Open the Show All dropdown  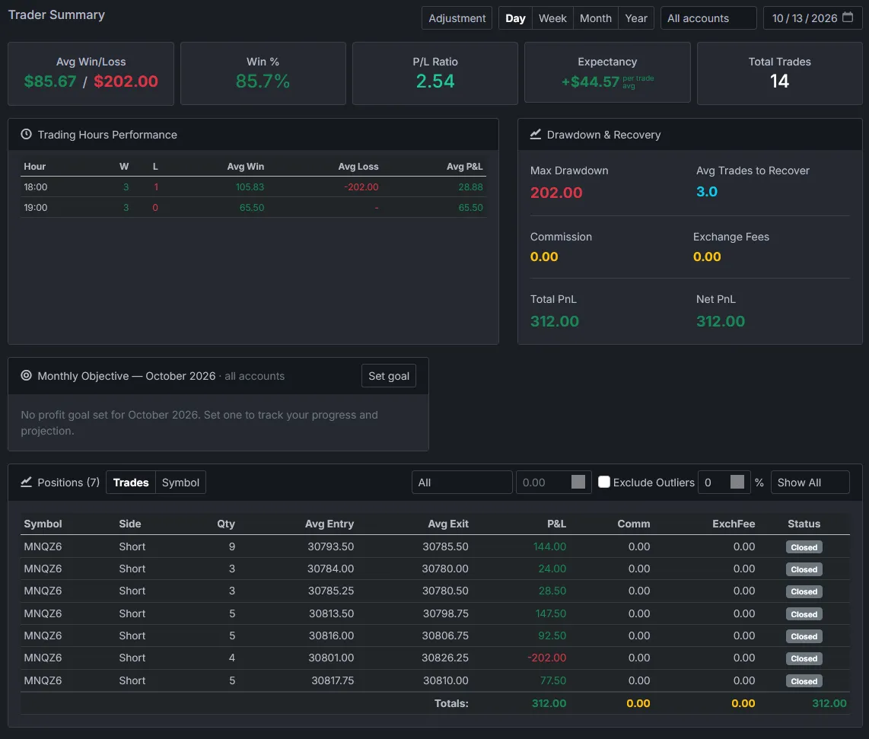(810, 483)
